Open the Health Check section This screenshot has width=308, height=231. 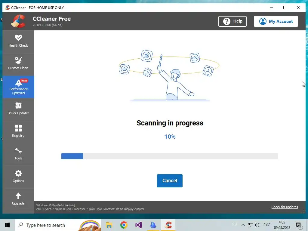[x=18, y=42]
